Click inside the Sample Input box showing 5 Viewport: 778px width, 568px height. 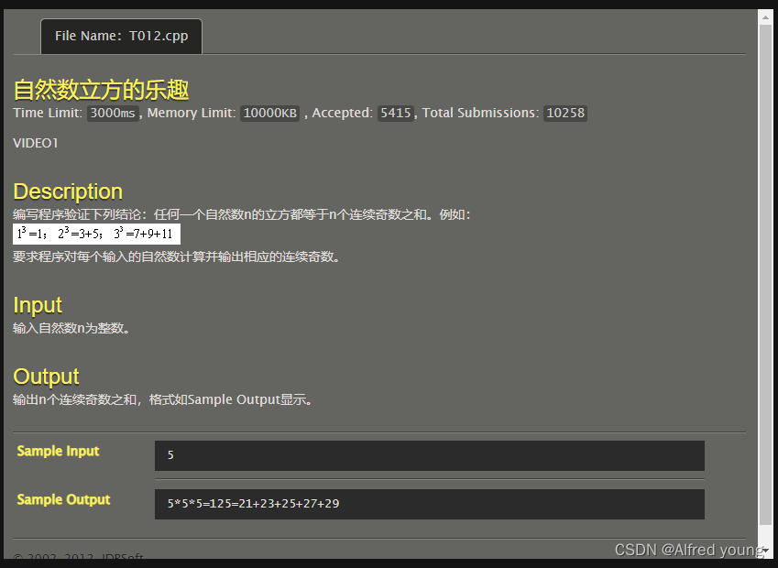click(x=428, y=455)
